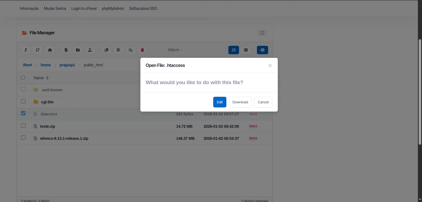Screen dimensions: 422x202
Task: Sort files by Name column arrows
Action: pos(47,78)
